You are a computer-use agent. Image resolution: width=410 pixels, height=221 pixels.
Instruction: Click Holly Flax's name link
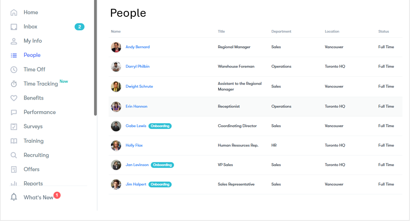[x=134, y=145]
